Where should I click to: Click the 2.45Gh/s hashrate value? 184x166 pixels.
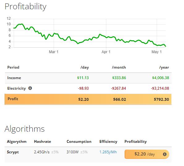(x=42, y=152)
